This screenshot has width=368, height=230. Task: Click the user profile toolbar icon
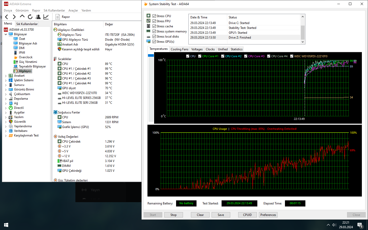[38, 17]
